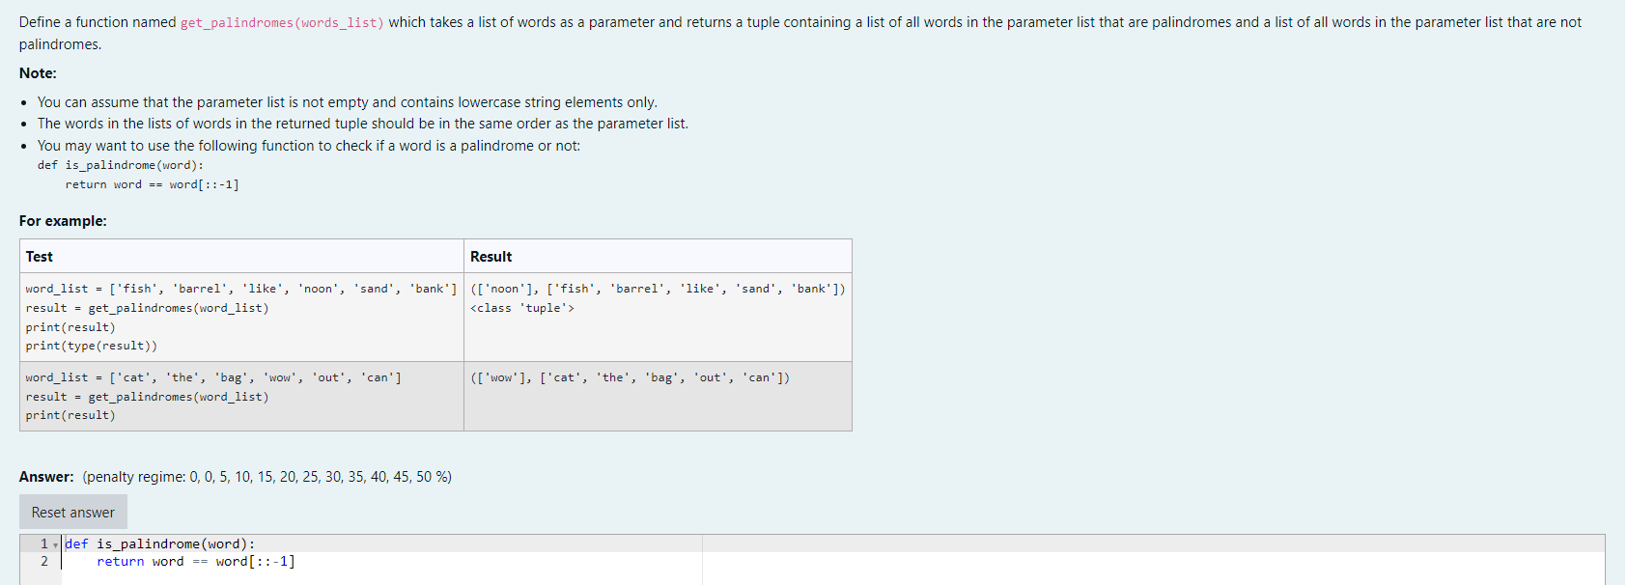Click bullet about same order as parameter list
This screenshot has width=1627, height=585.
click(x=363, y=124)
